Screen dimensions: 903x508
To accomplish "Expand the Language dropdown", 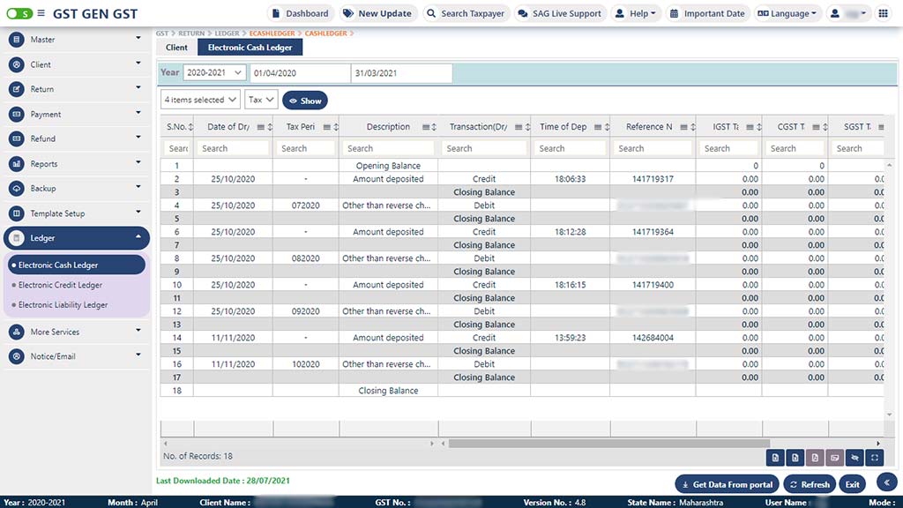I will tap(787, 13).
